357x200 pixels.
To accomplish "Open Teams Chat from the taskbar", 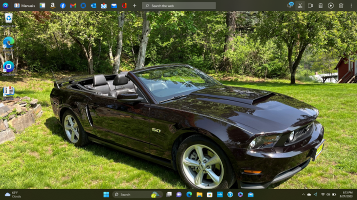I will click(179, 194).
